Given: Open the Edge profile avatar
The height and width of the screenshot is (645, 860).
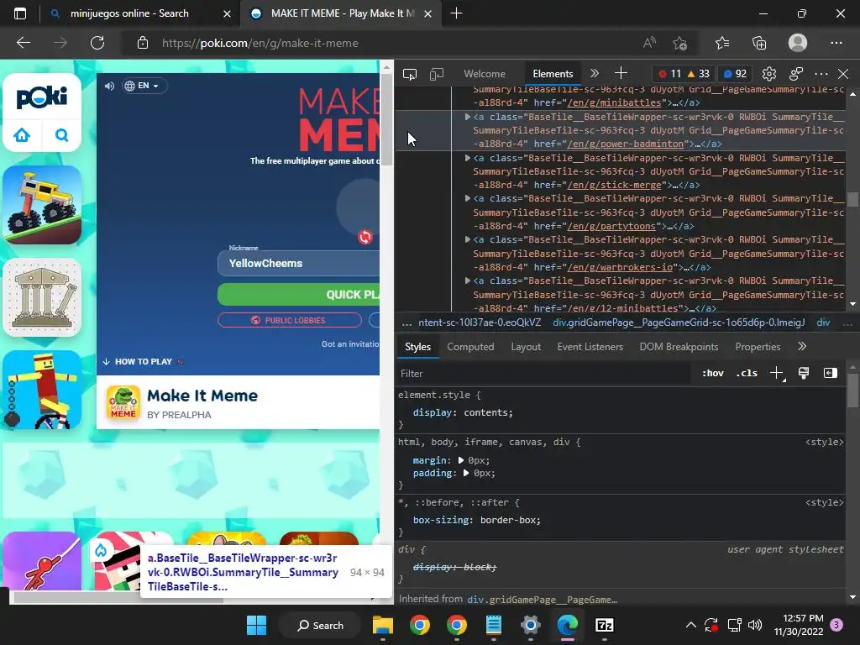Looking at the screenshot, I should click(798, 43).
